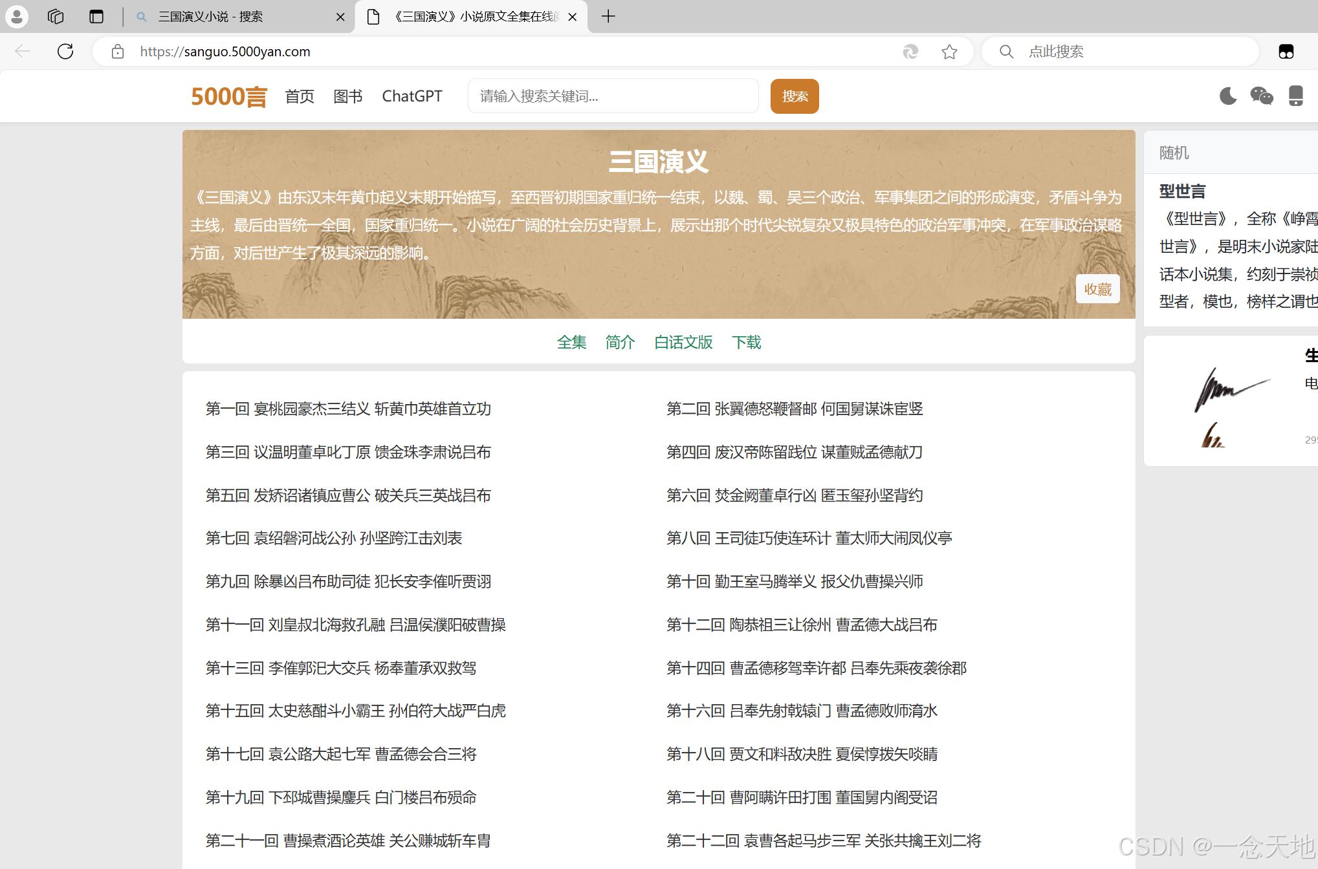
Task: Click the translate/convert icon in address bar
Action: (x=910, y=52)
